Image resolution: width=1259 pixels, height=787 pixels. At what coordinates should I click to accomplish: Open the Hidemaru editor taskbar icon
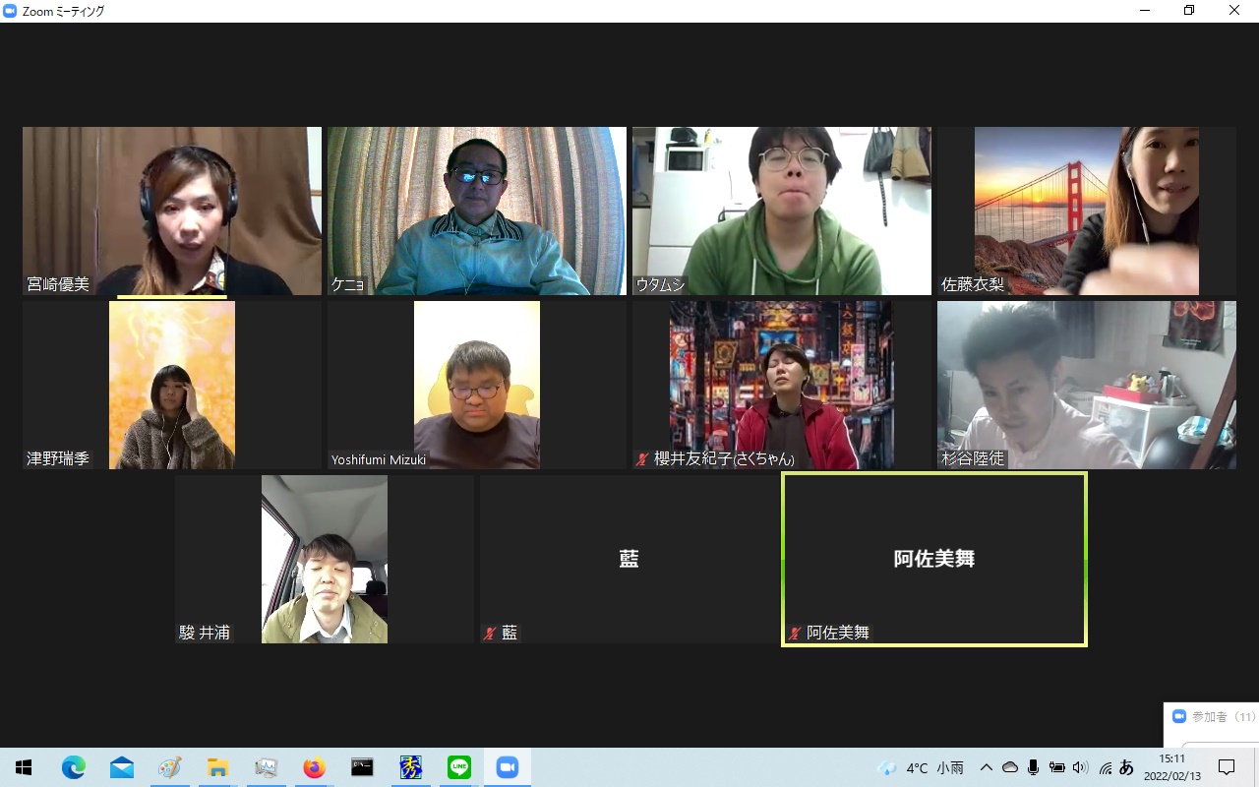click(x=410, y=767)
